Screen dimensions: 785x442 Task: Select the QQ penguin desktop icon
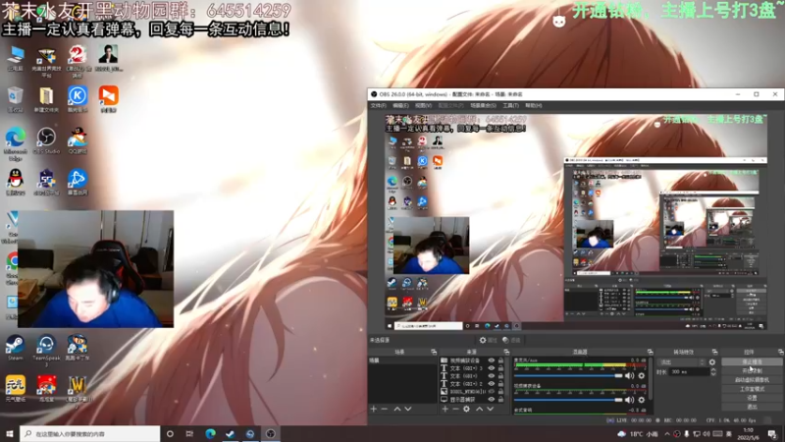[x=16, y=182]
